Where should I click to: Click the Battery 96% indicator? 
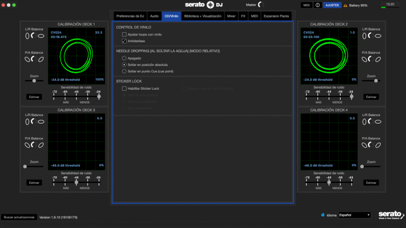click(358, 5)
